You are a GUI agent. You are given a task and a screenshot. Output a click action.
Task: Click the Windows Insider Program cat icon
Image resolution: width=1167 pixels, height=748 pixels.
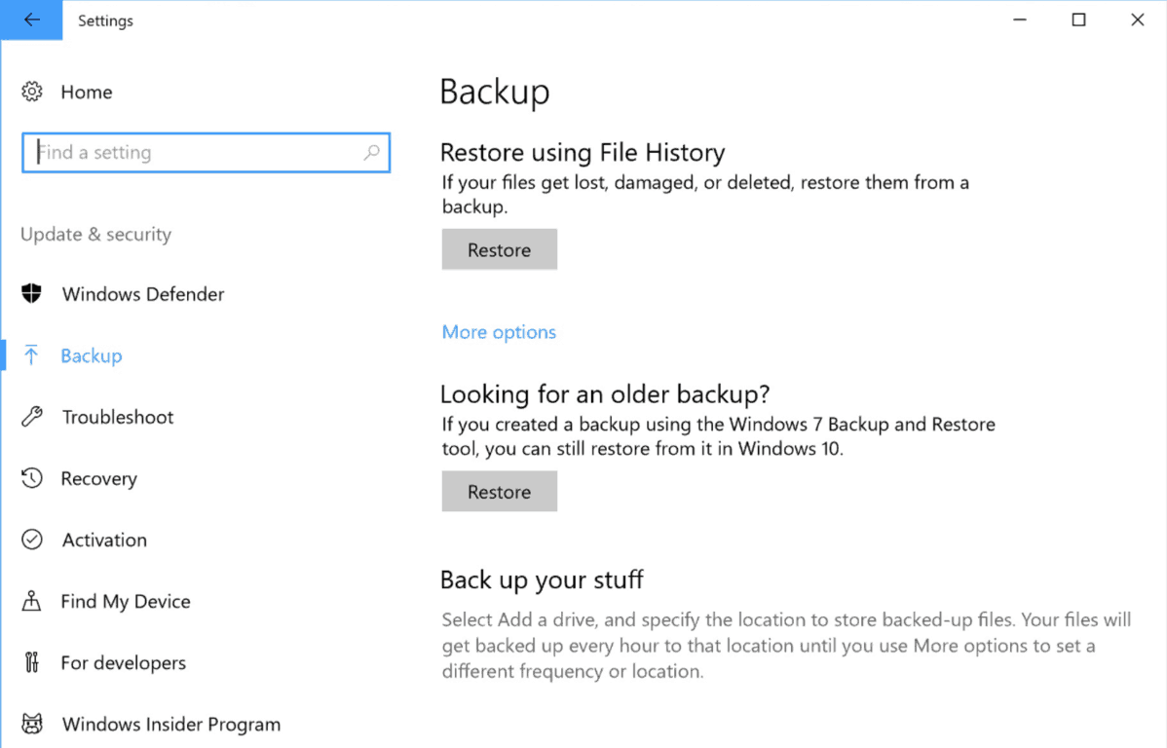point(32,724)
